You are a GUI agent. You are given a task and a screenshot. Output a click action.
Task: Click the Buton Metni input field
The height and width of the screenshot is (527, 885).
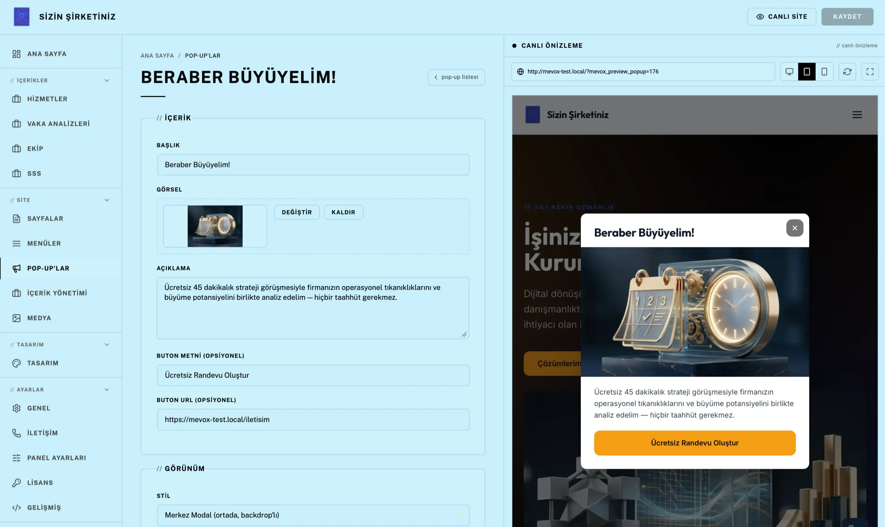point(313,375)
